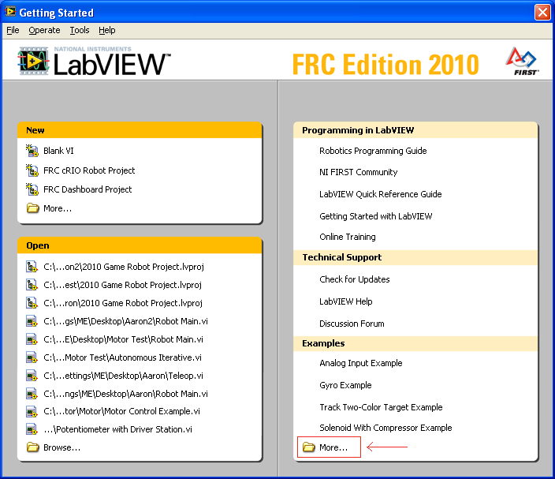Click VI icon for Autonomous Iterative.vi
The width and height of the screenshot is (555, 479).
(32, 357)
